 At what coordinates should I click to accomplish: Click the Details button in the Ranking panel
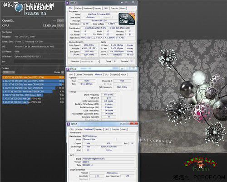63,72
